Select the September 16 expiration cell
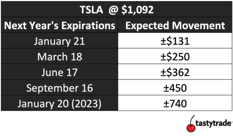 [x=60, y=88]
